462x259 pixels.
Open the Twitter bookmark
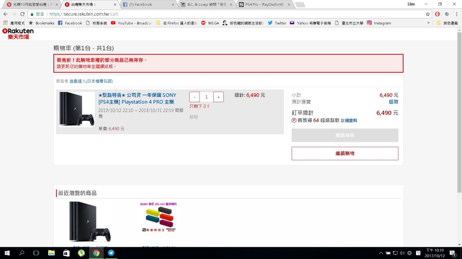pyautogui.click(x=277, y=23)
